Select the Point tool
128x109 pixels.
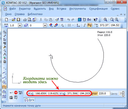point(4,68)
